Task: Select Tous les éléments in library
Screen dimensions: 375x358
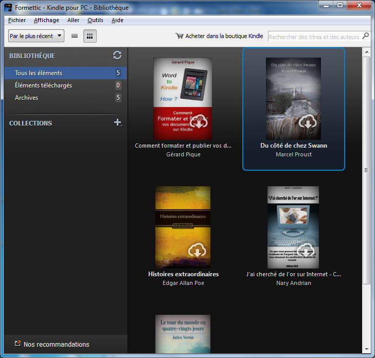Action: [65, 73]
